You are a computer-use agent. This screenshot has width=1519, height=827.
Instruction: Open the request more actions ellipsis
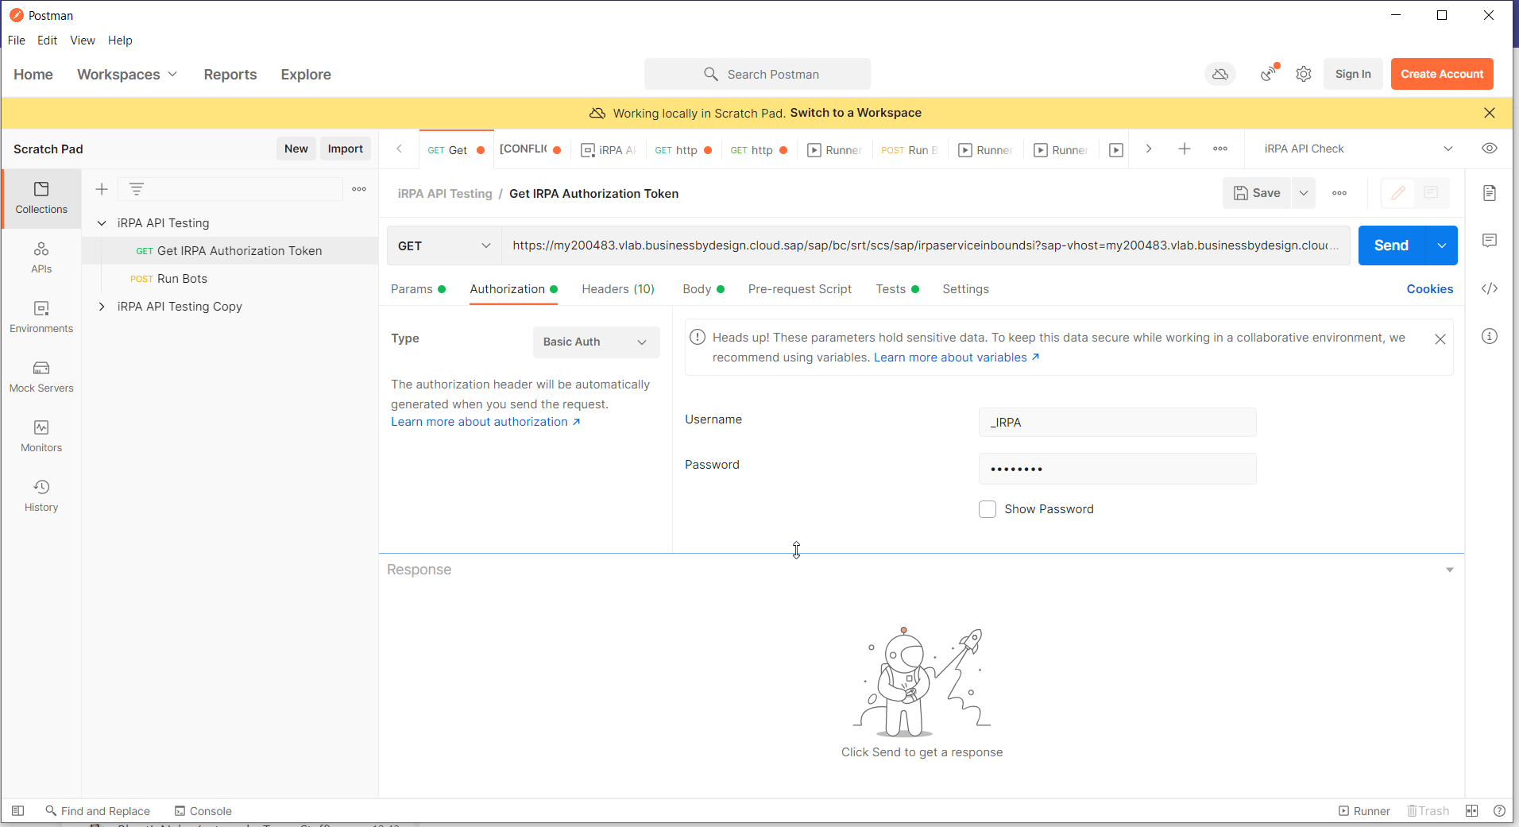click(x=1339, y=193)
